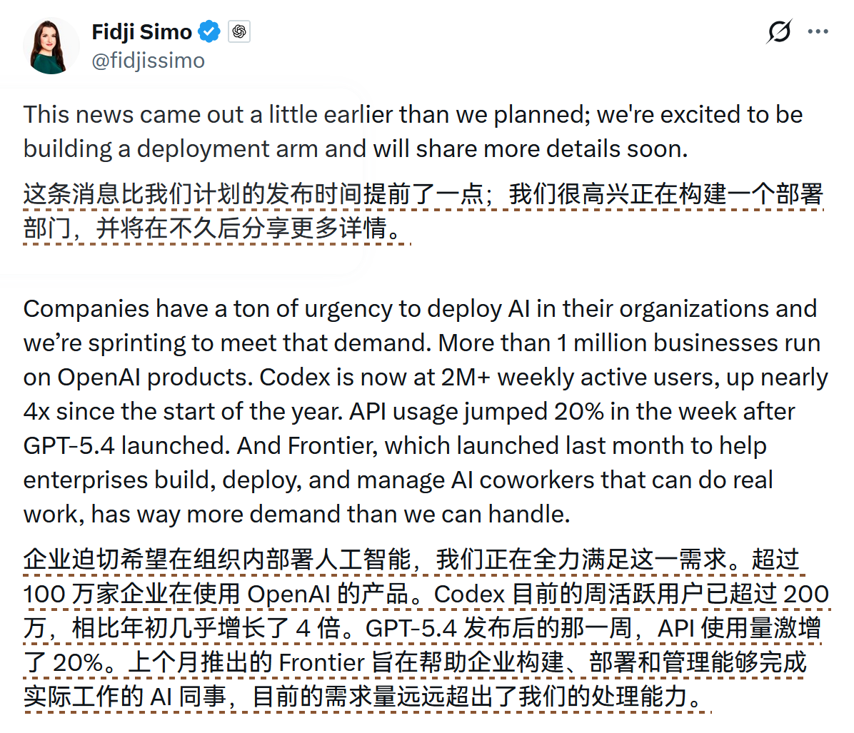Open the Grok explain-post icon

pyautogui.click(x=779, y=31)
